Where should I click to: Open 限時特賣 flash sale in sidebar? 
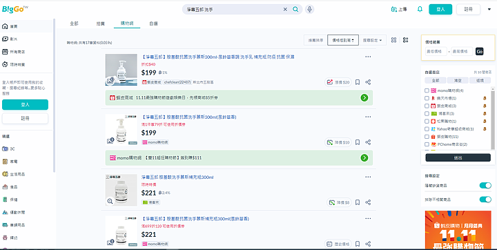[x=14, y=64]
